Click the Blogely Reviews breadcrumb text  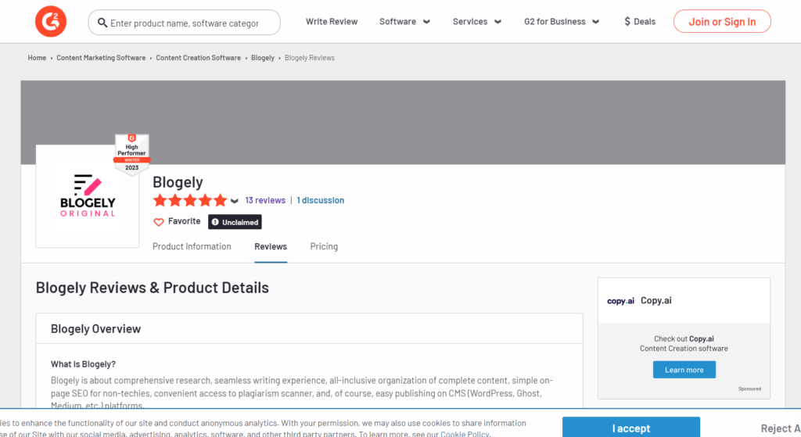click(310, 58)
